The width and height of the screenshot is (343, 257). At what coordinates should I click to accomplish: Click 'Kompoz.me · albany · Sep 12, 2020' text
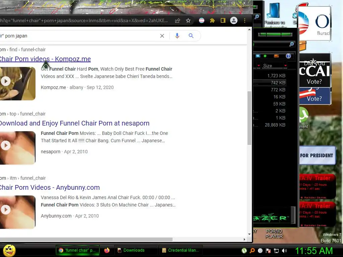[x=77, y=87]
